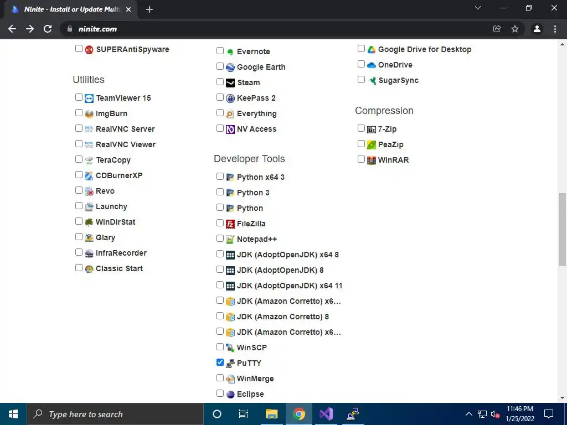Click the RealVNC Viewer label
Image resolution: width=567 pixels, height=425 pixels.
click(x=126, y=144)
